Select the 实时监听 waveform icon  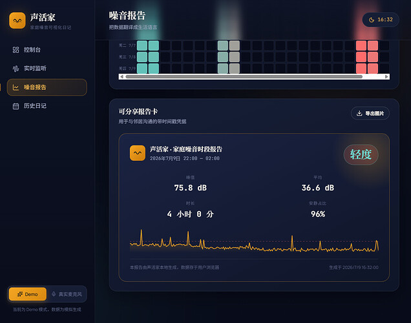(x=16, y=68)
